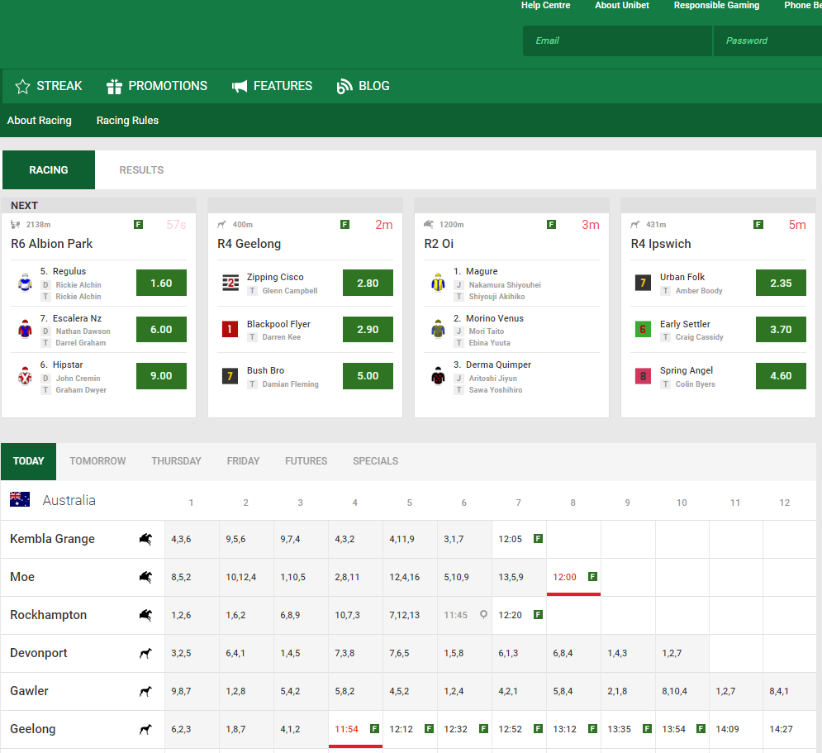This screenshot has height=753, width=822.
Task: Click the Moe horse racing icon
Action: (x=145, y=577)
